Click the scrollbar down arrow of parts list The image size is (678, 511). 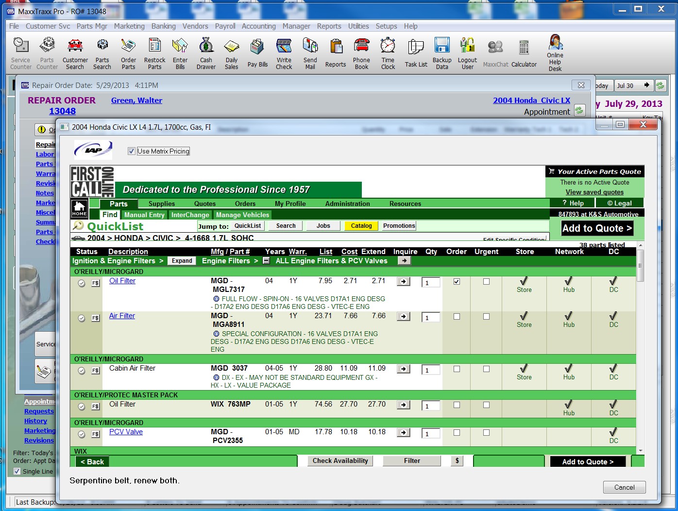pos(641,451)
